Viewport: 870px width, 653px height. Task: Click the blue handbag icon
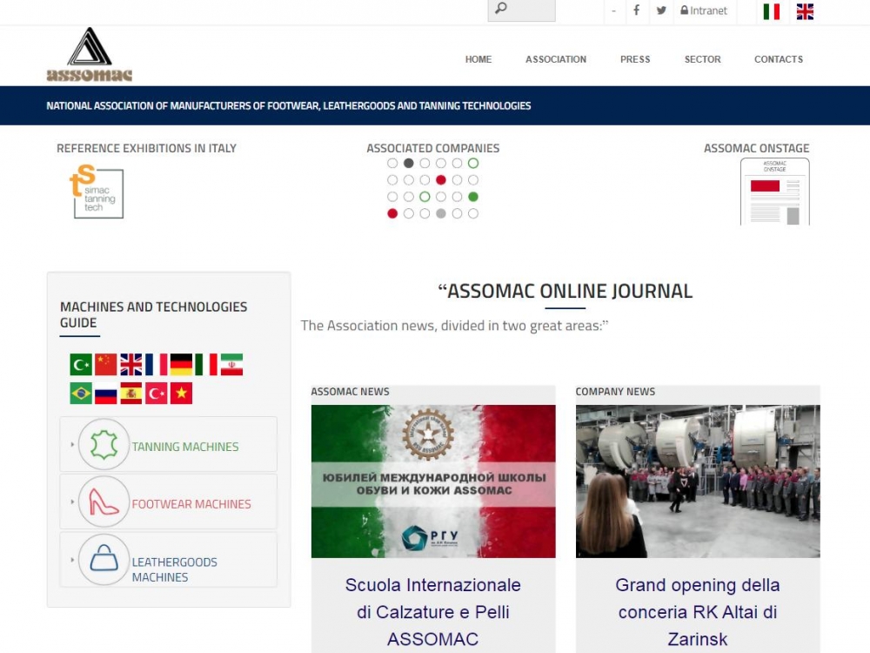pos(104,559)
